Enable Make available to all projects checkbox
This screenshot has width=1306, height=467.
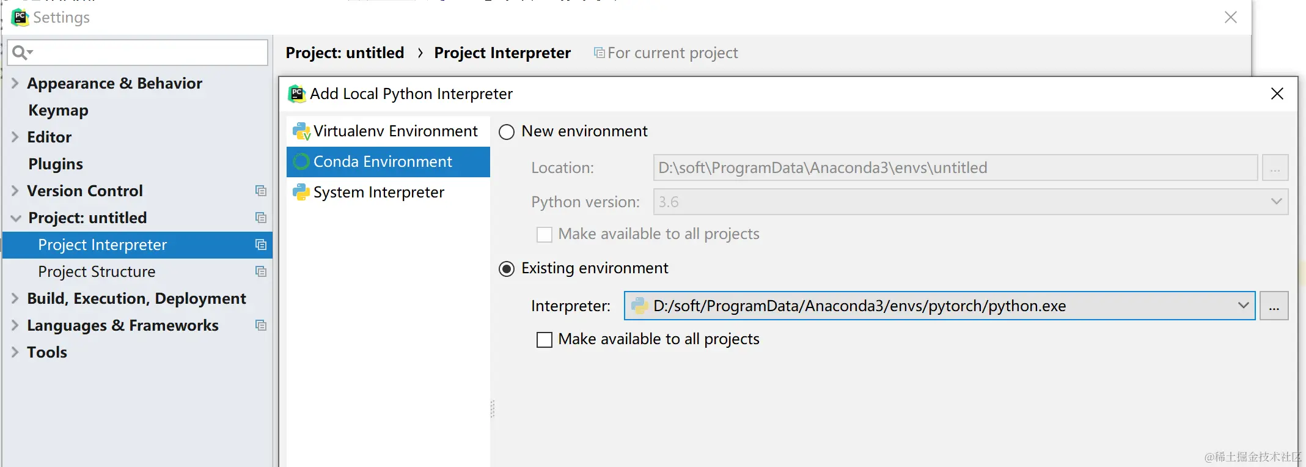(x=544, y=340)
